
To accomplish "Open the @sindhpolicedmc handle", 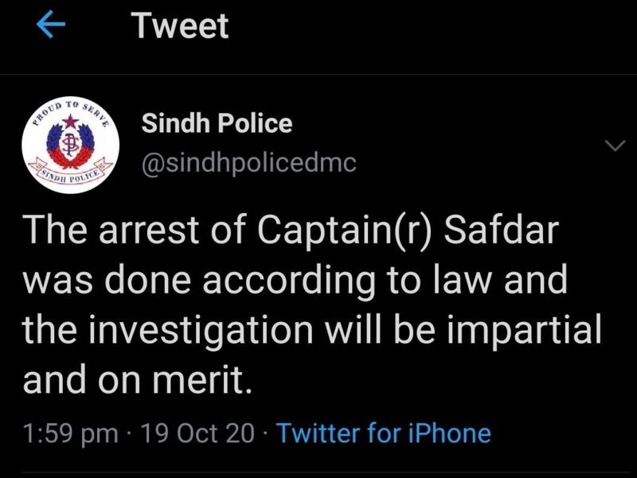I will click(x=248, y=163).
